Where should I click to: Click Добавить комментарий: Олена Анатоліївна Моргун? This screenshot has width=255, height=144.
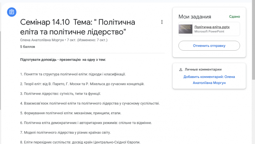click(209, 80)
